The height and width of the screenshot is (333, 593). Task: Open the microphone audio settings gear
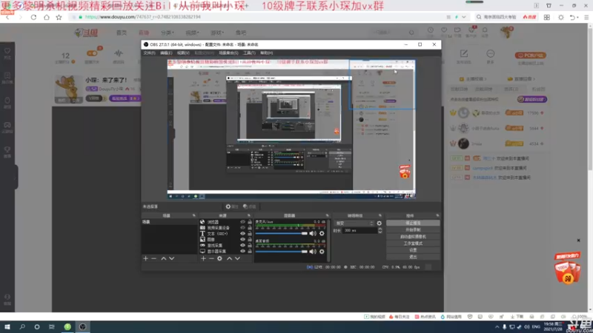tap(322, 233)
